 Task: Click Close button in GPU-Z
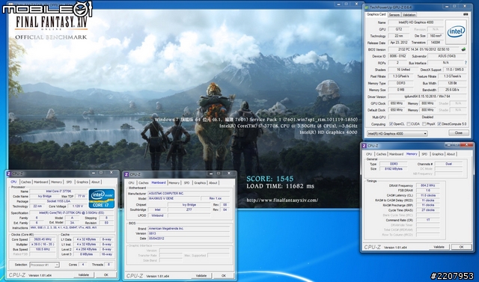pos(459,132)
